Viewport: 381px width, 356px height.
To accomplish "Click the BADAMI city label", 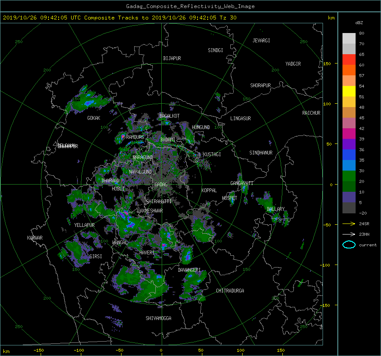I will tap(168, 140).
